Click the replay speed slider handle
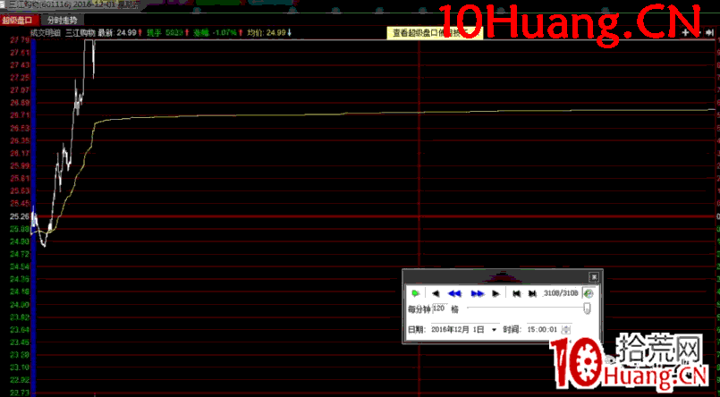This screenshot has height=397, width=720. (587, 308)
